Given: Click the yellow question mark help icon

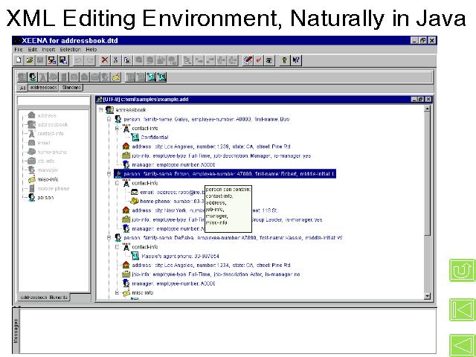Looking at the screenshot, I should 284,59.
